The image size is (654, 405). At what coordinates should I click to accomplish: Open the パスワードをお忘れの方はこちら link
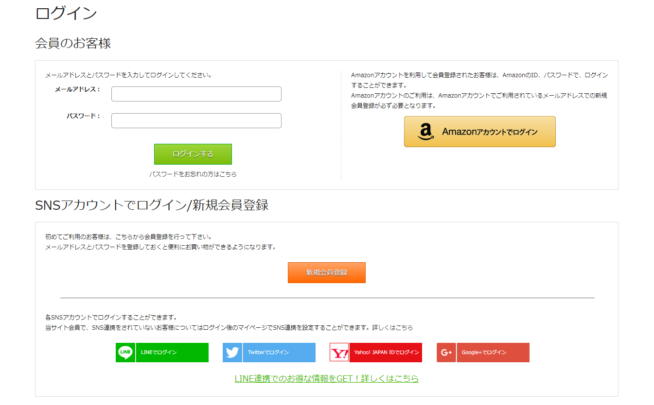coord(193,174)
